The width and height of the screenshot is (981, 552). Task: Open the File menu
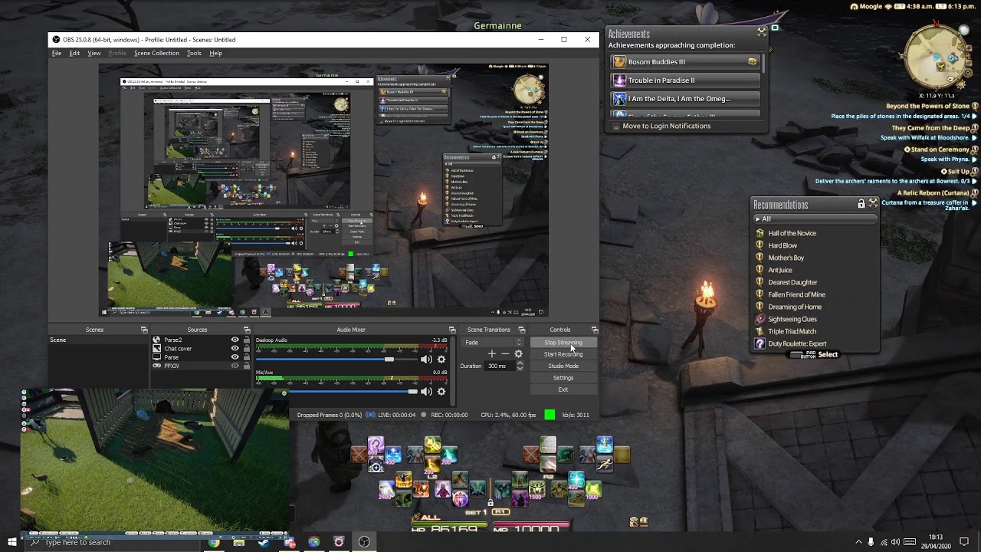tap(57, 53)
